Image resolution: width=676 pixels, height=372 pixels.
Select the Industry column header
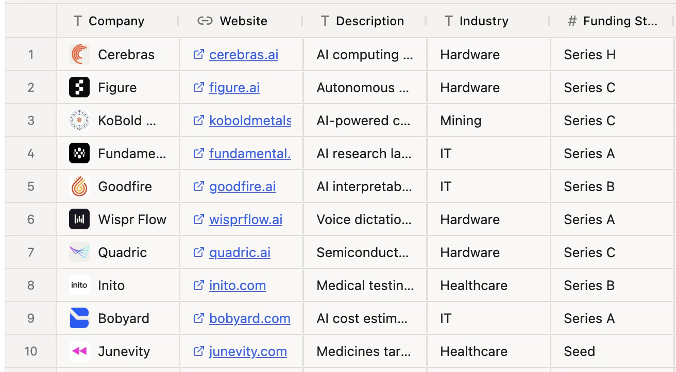(482, 21)
